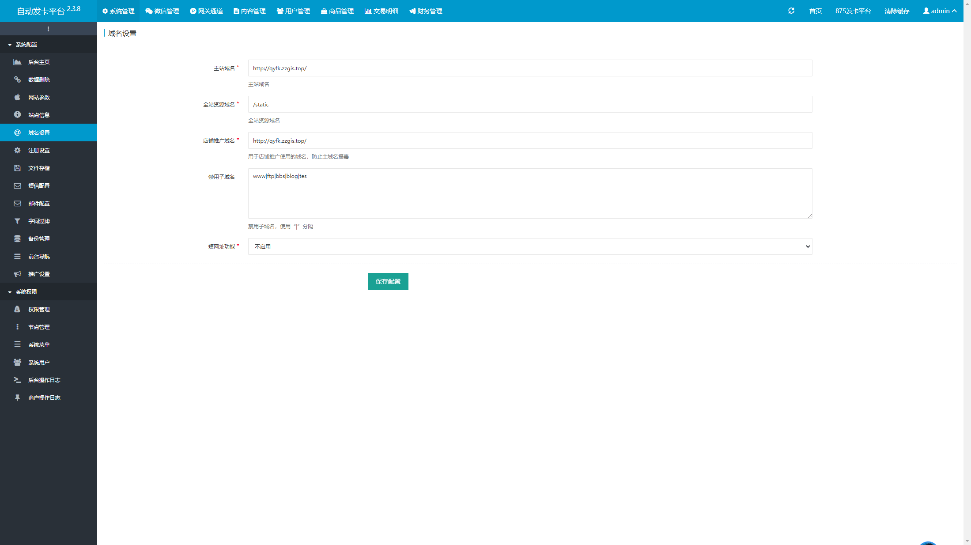Open the 内容管理 top menu
This screenshot has height=545, width=971.
[x=249, y=11]
